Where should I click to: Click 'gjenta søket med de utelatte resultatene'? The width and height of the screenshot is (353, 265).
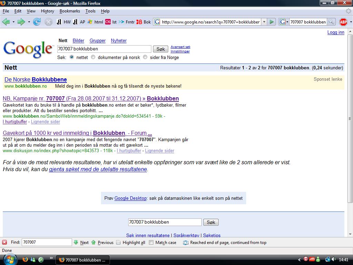pos(98,169)
